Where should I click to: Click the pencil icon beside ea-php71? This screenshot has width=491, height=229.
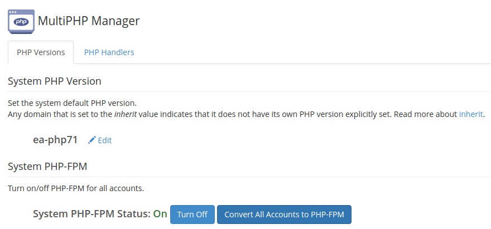point(92,140)
